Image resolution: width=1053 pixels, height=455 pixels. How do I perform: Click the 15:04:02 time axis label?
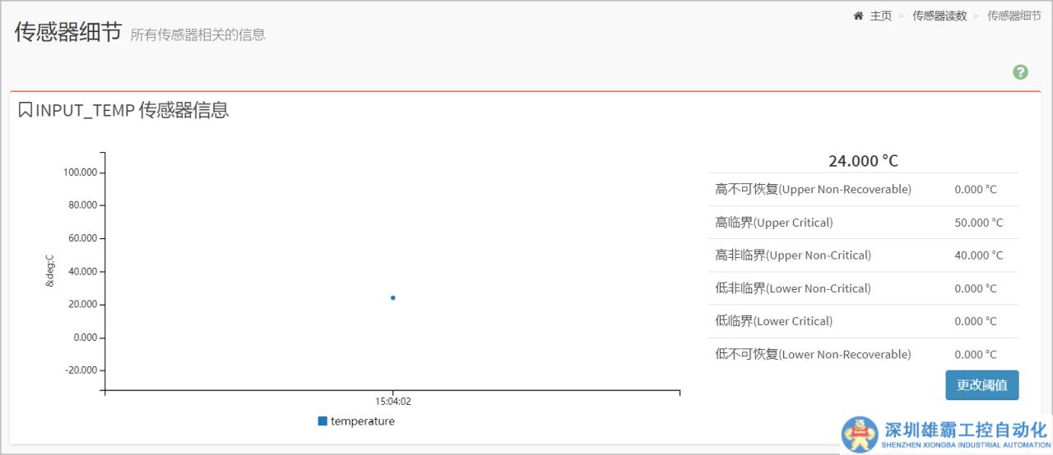click(x=393, y=402)
